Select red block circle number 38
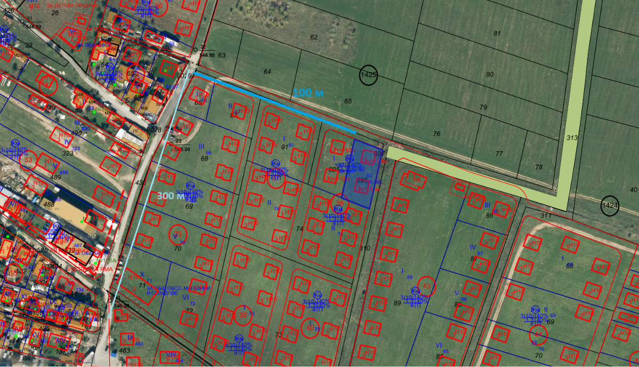 [x=338, y=203]
